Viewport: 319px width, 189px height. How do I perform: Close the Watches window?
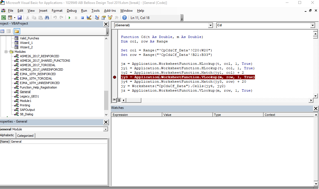pyautogui.click(x=316, y=108)
